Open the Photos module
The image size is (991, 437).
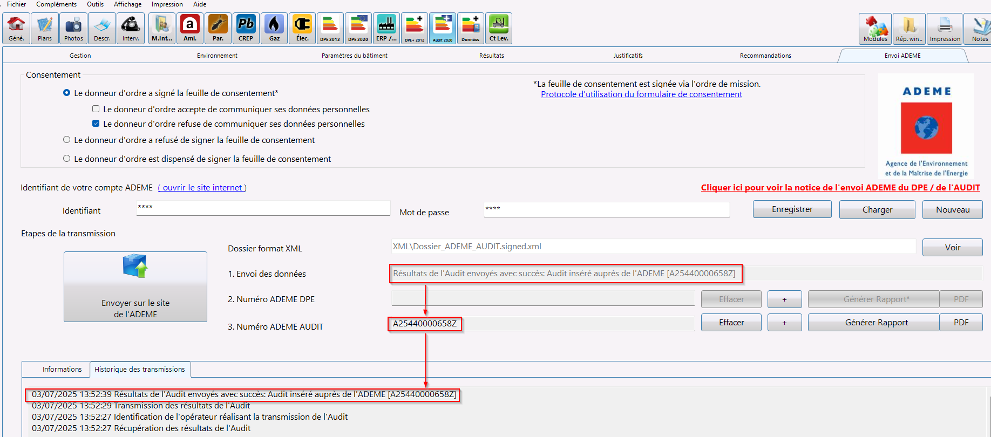73,29
